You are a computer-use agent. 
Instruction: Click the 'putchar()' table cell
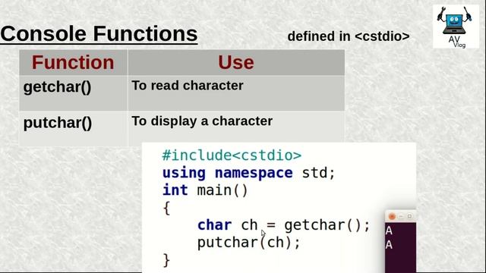[73, 128]
